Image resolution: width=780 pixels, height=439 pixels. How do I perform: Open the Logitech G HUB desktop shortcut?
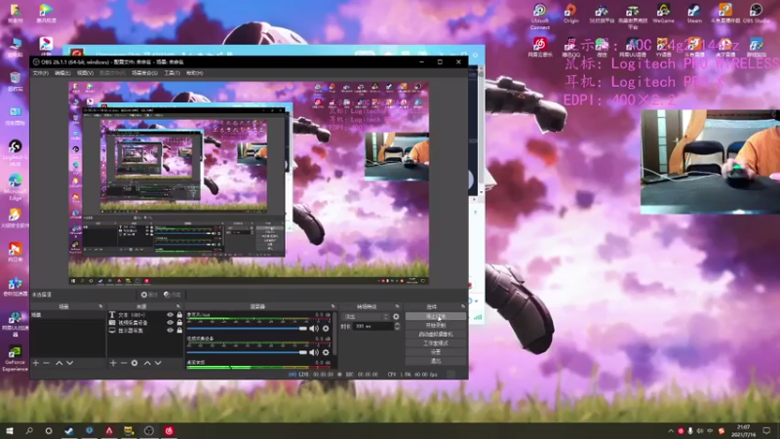pyautogui.click(x=15, y=153)
